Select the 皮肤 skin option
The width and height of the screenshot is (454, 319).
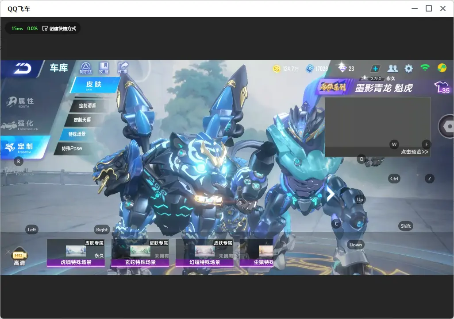[x=95, y=85]
